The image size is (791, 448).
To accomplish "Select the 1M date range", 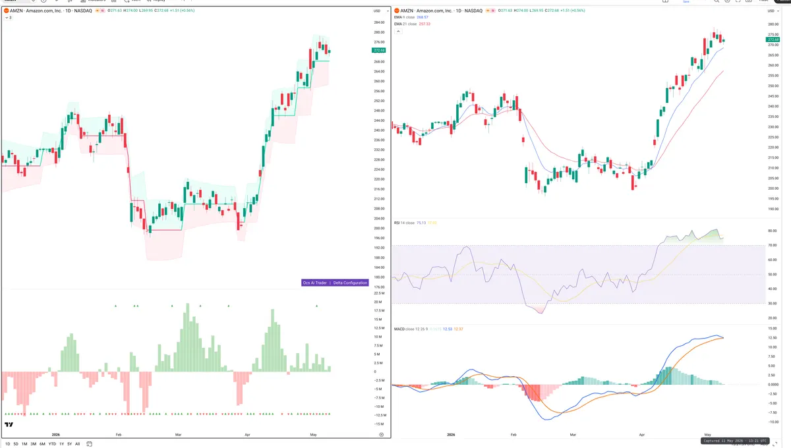I will pos(24,444).
